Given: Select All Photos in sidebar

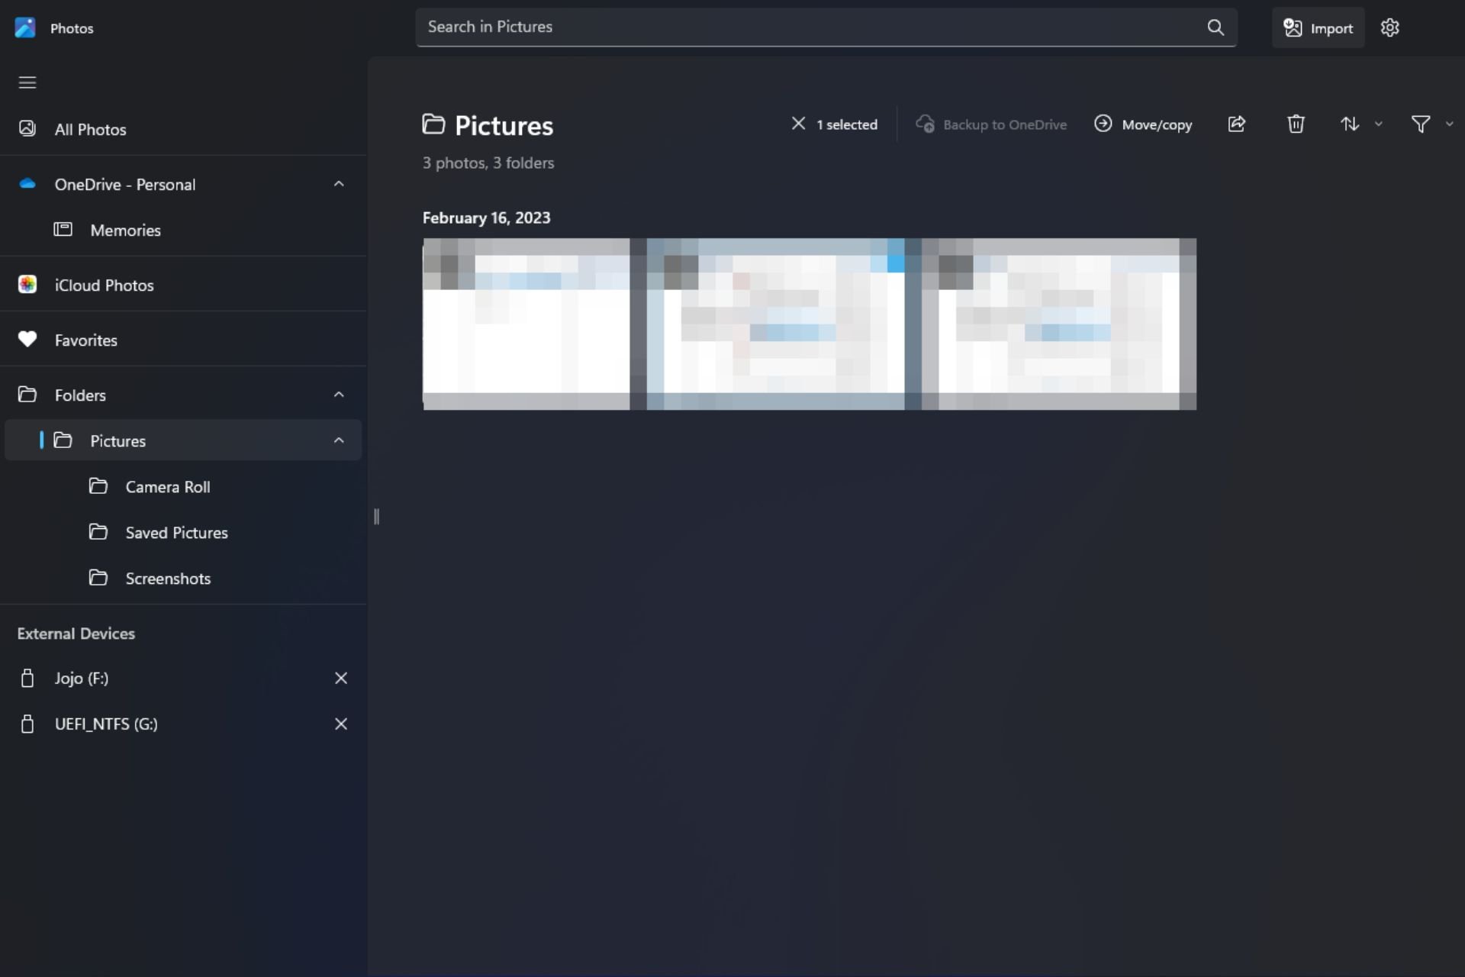Looking at the screenshot, I should tap(92, 129).
